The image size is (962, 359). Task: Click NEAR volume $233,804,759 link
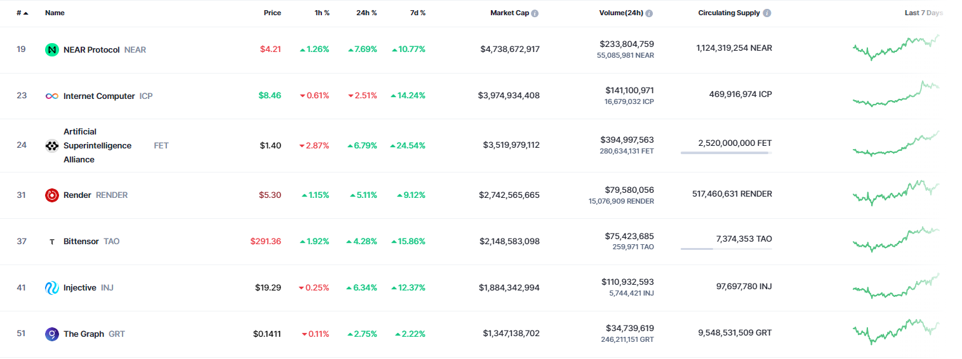pyautogui.click(x=627, y=44)
